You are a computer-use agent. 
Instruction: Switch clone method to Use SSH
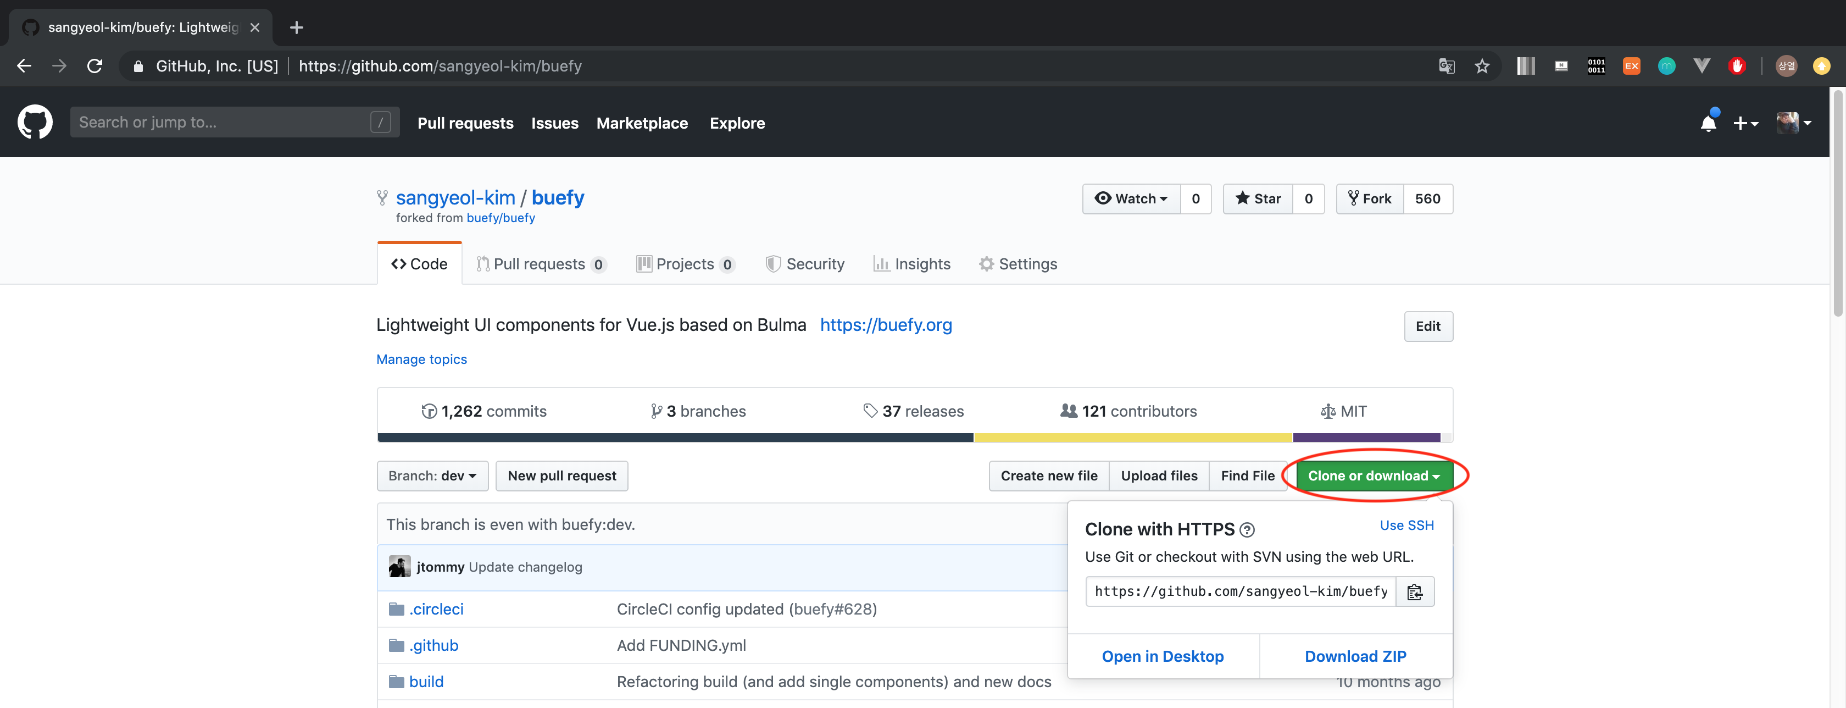click(1406, 525)
